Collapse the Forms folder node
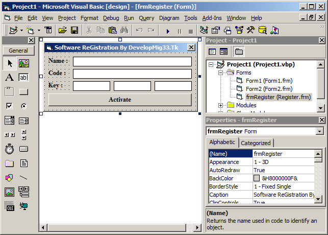 click(x=220, y=73)
